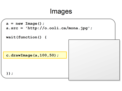Click the "50" argument in drawImage

point(52,55)
